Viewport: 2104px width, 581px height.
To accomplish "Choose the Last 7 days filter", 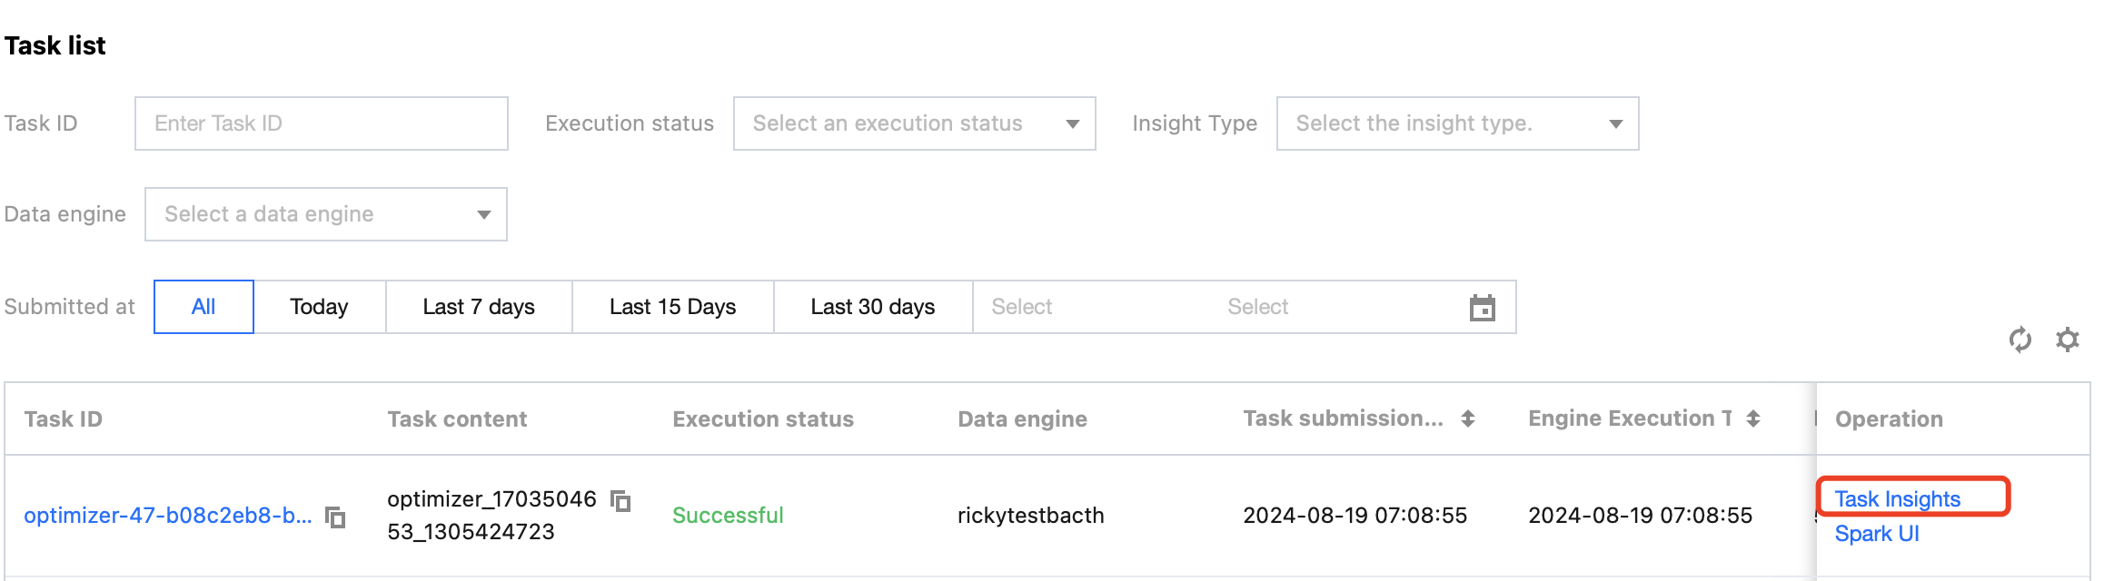I will [479, 307].
